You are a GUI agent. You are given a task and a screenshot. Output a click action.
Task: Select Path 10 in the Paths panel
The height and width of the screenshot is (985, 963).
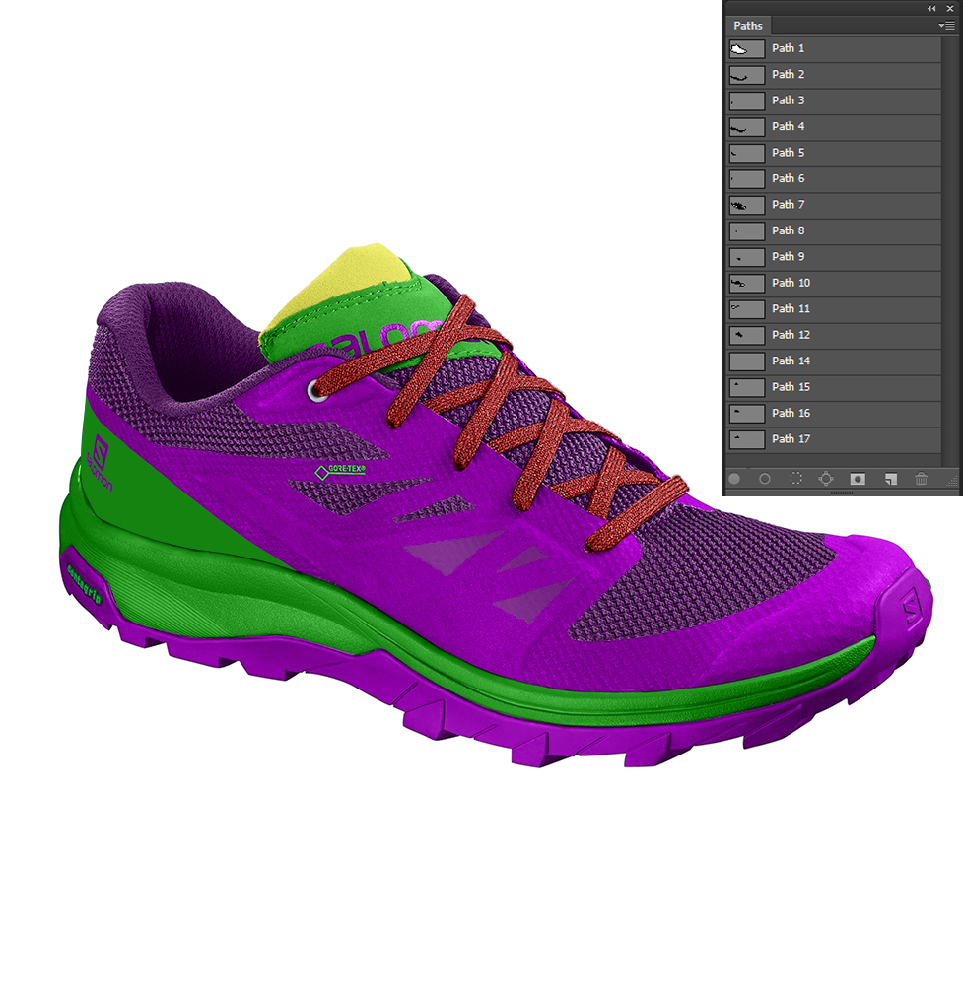[x=789, y=283]
